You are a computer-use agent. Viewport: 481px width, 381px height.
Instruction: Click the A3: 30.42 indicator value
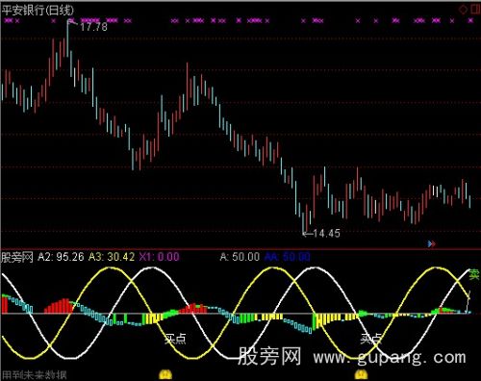(112, 257)
